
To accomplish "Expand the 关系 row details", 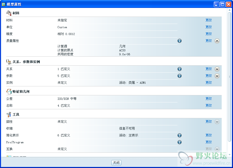I will (217, 69).
